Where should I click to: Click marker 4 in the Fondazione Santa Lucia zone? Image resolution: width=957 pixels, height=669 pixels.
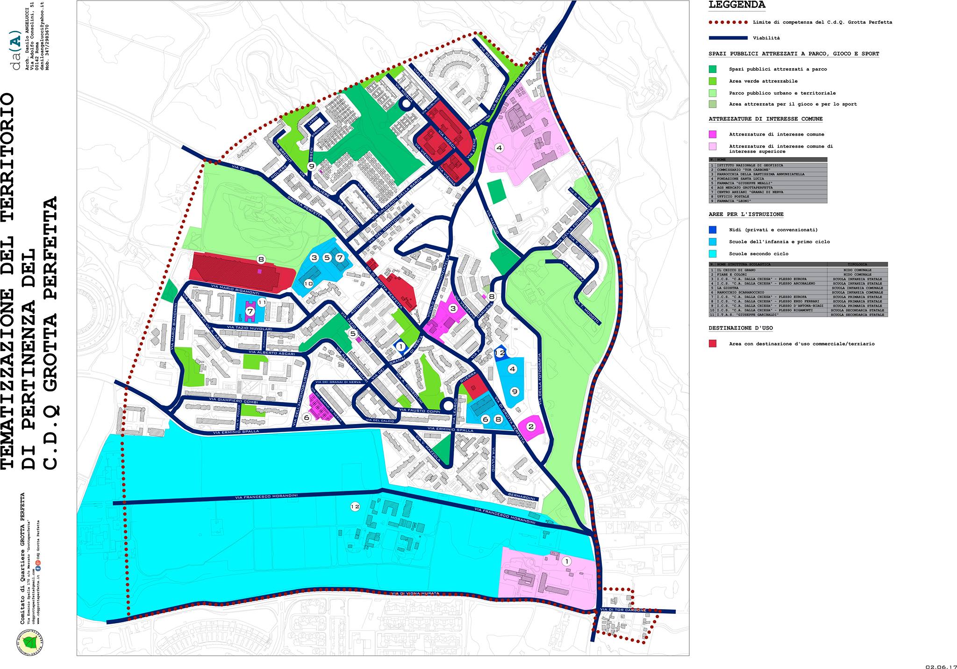(499, 148)
